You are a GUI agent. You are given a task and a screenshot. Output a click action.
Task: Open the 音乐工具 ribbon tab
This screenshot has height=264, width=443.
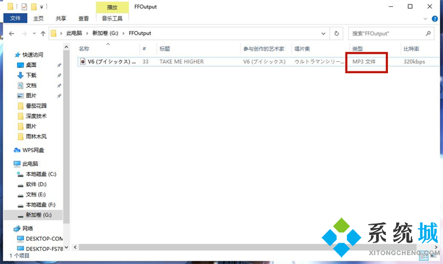(112, 18)
